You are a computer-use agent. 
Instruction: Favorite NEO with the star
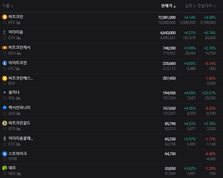pos(5,174)
